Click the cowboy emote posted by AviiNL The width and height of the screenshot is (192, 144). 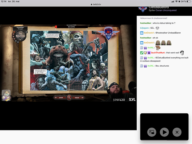click(158, 48)
